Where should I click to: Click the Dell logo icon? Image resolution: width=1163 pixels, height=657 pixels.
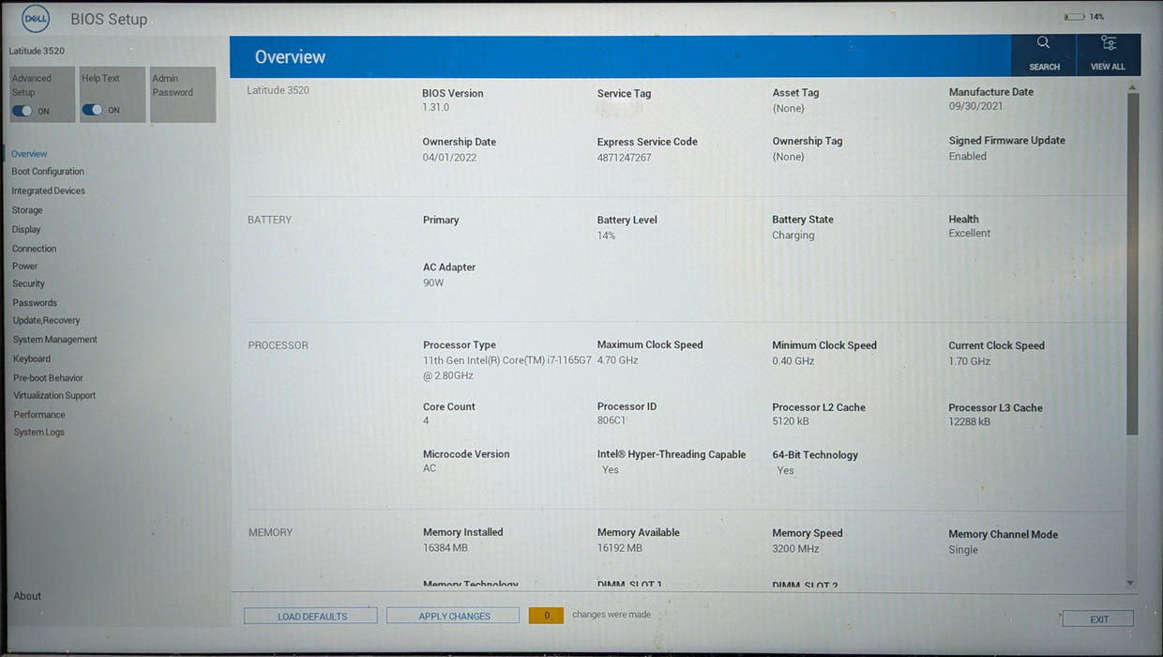coord(35,18)
